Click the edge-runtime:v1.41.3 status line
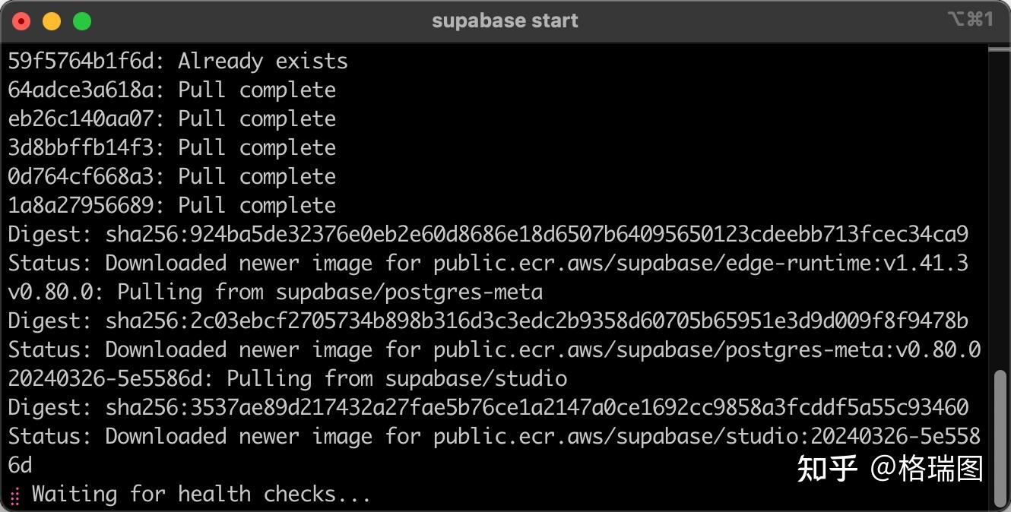The width and height of the screenshot is (1011, 512). [486, 263]
